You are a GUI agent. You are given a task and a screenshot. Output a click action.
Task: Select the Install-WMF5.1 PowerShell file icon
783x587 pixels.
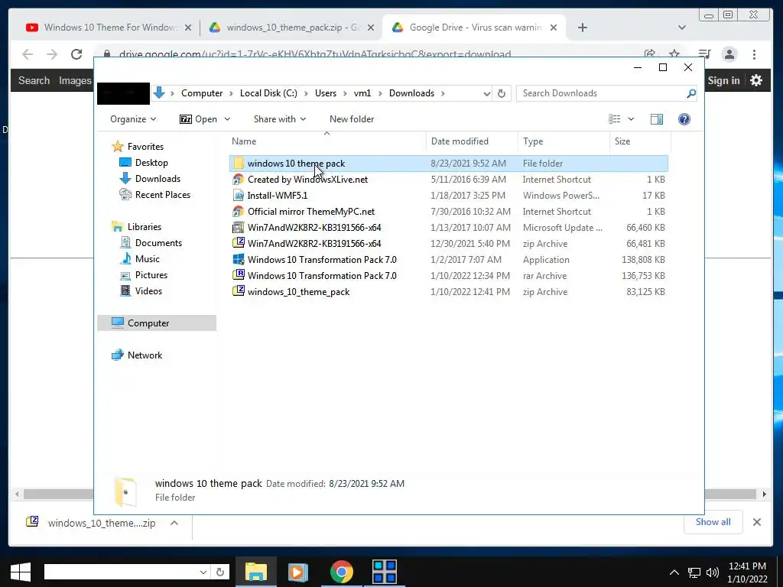pyautogui.click(x=239, y=196)
